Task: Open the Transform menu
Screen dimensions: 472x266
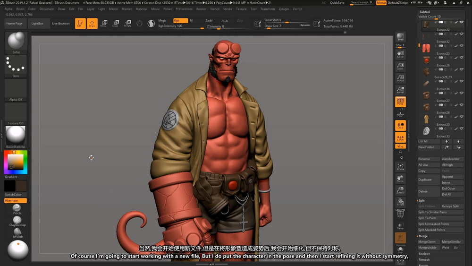Action: (x=267, y=9)
